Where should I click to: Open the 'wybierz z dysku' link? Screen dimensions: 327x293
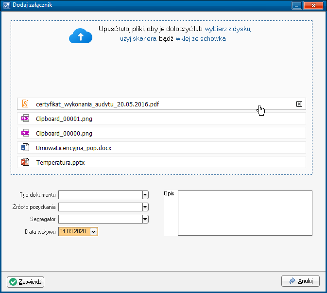click(x=228, y=29)
